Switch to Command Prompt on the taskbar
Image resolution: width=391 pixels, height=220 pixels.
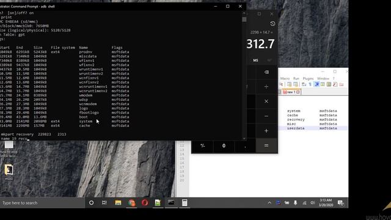[171, 203]
